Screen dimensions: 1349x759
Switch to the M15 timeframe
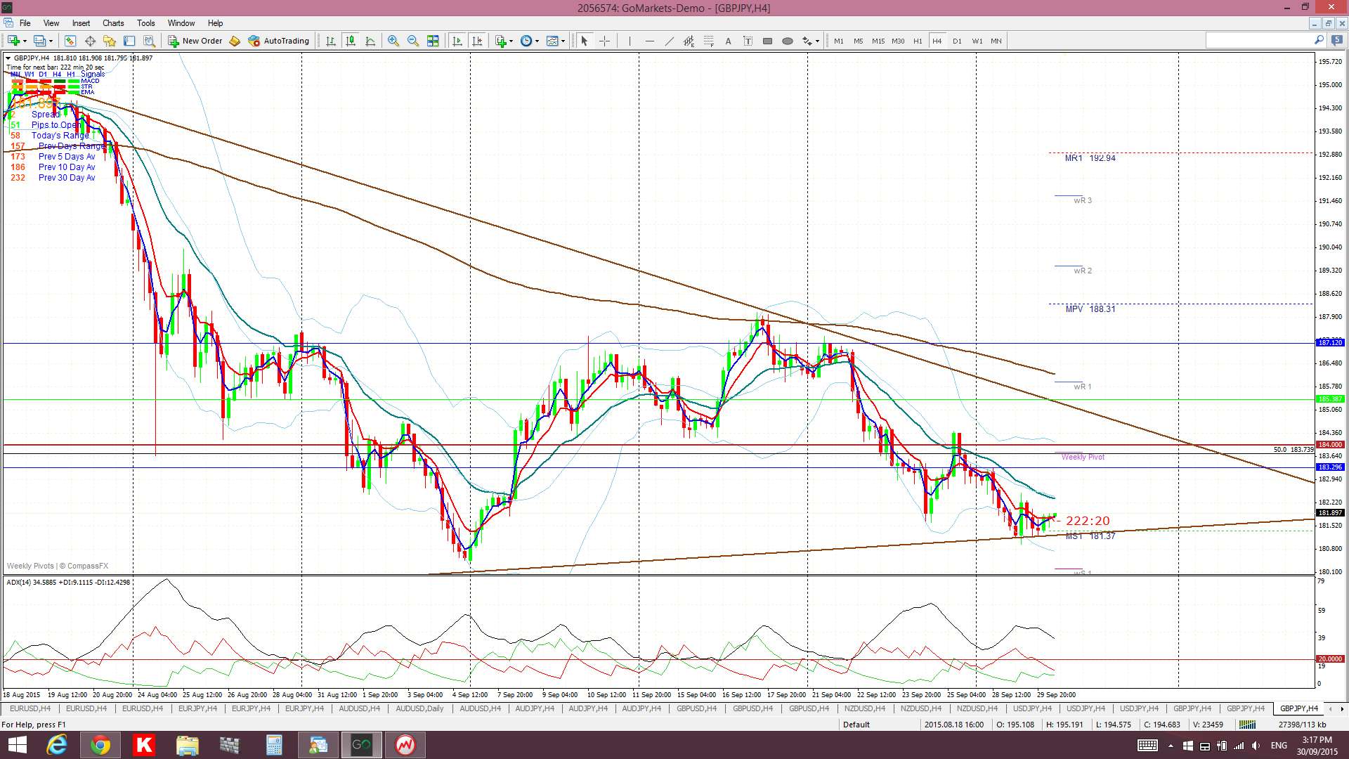pyautogui.click(x=878, y=41)
